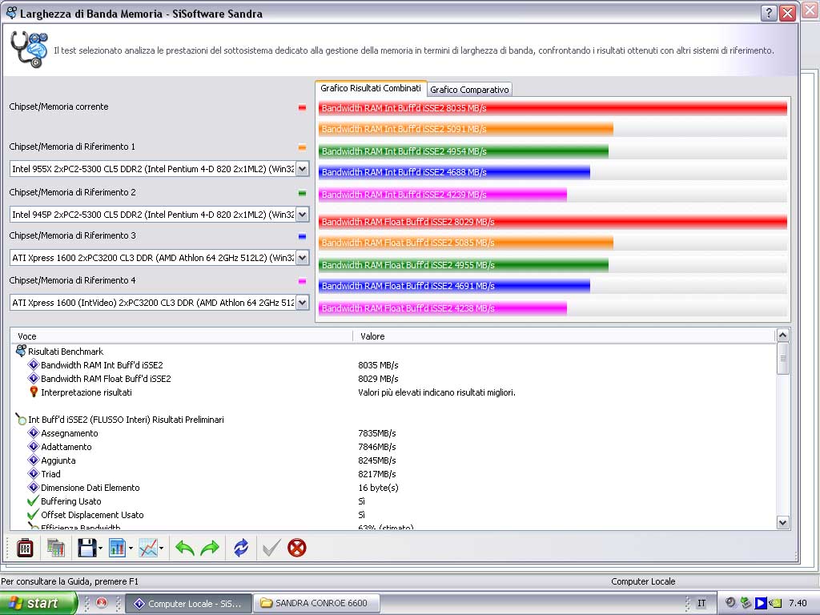Switch to the Grafico Comparativo tab
Image resolution: width=820 pixels, height=615 pixels.
tap(469, 90)
